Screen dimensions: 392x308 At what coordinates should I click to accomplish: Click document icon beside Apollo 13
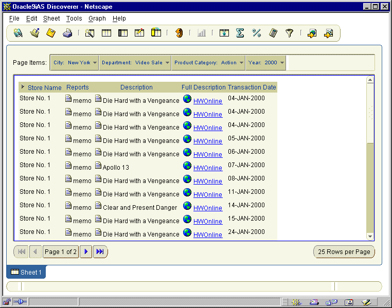pos(98,166)
